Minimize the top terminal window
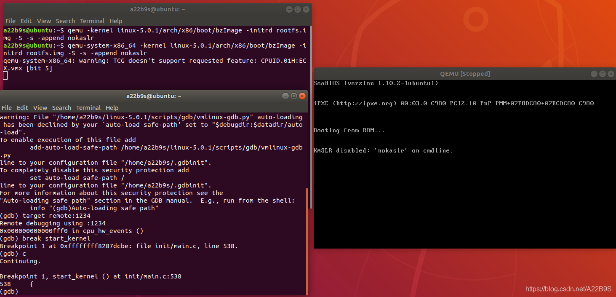Screen dimensions: 616x297 tap(289, 9)
